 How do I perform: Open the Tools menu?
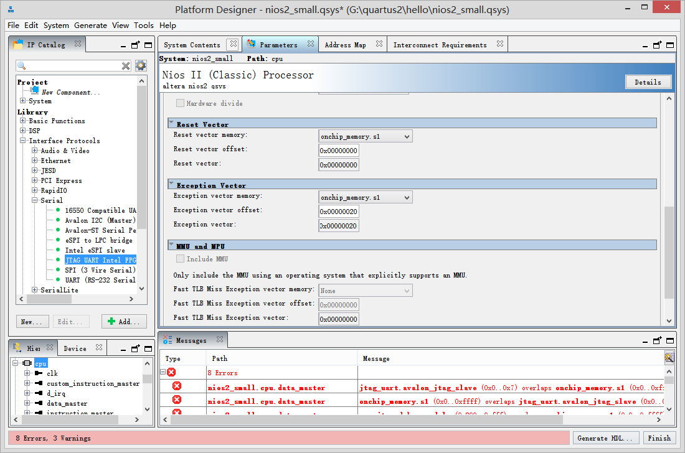pos(143,26)
